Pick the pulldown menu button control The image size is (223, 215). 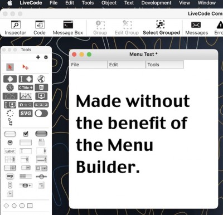click(26, 168)
